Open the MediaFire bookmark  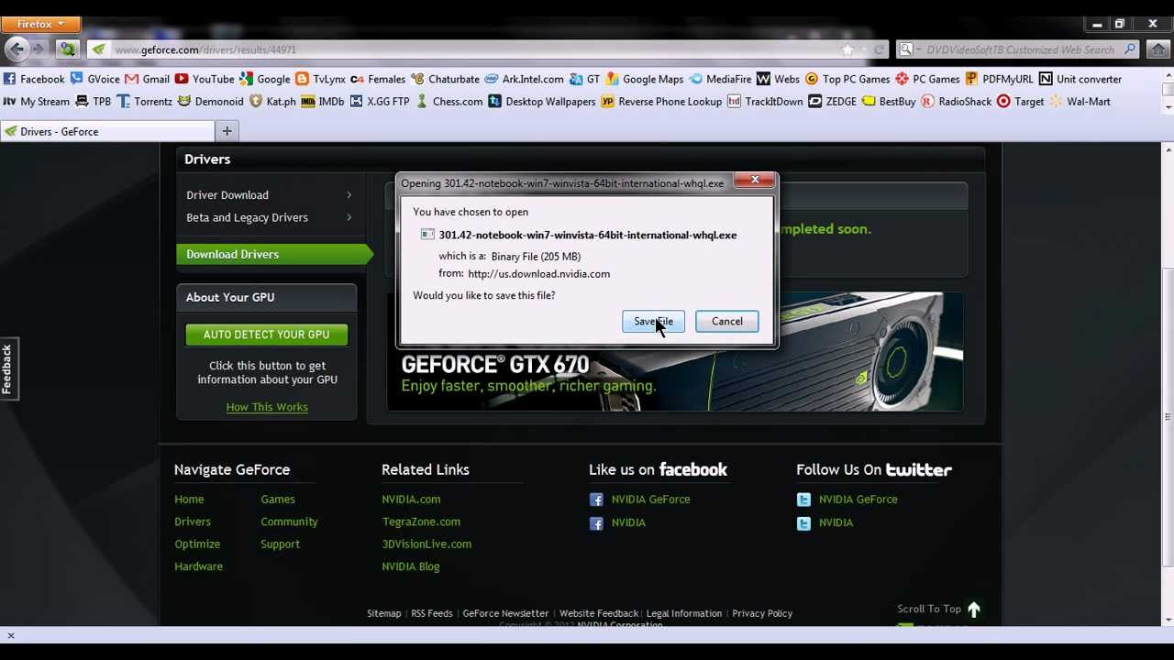coord(722,79)
